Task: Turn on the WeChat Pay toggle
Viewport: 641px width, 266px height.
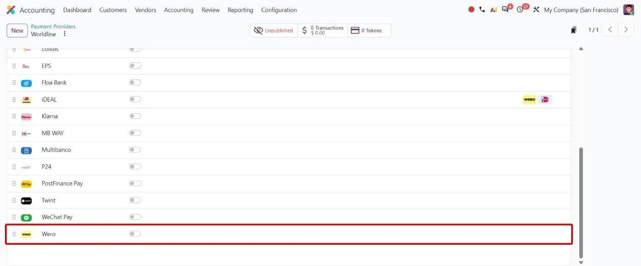Action: [135, 217]
